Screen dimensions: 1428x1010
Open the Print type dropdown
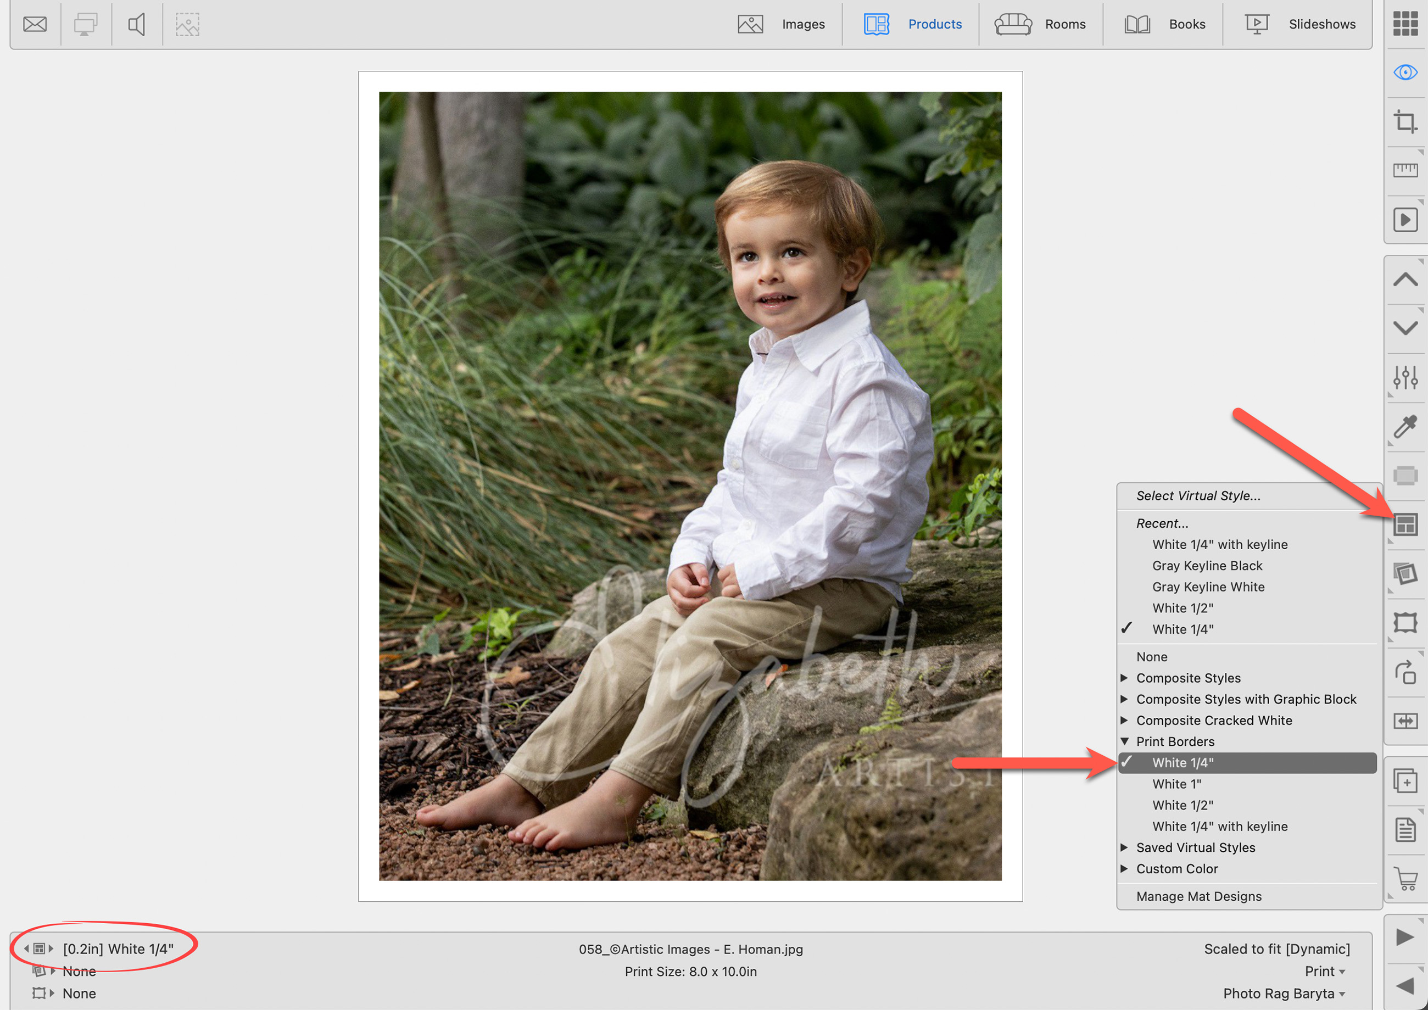click(1324, 971)
